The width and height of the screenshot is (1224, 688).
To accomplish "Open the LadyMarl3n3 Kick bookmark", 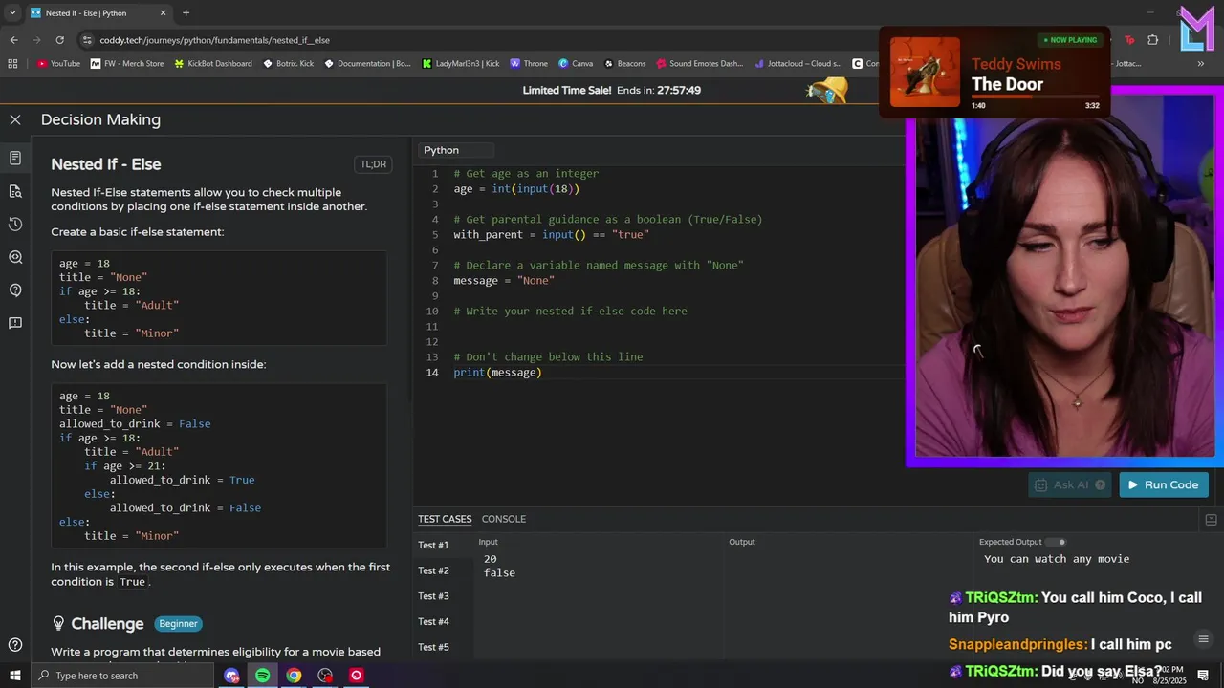I will 461,64.
